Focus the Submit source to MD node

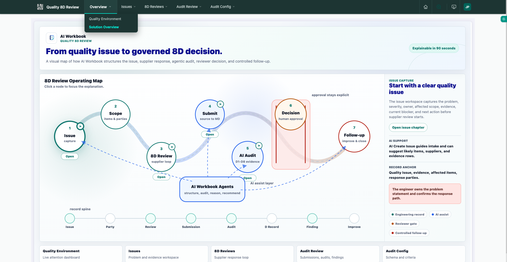pos(210,114)
